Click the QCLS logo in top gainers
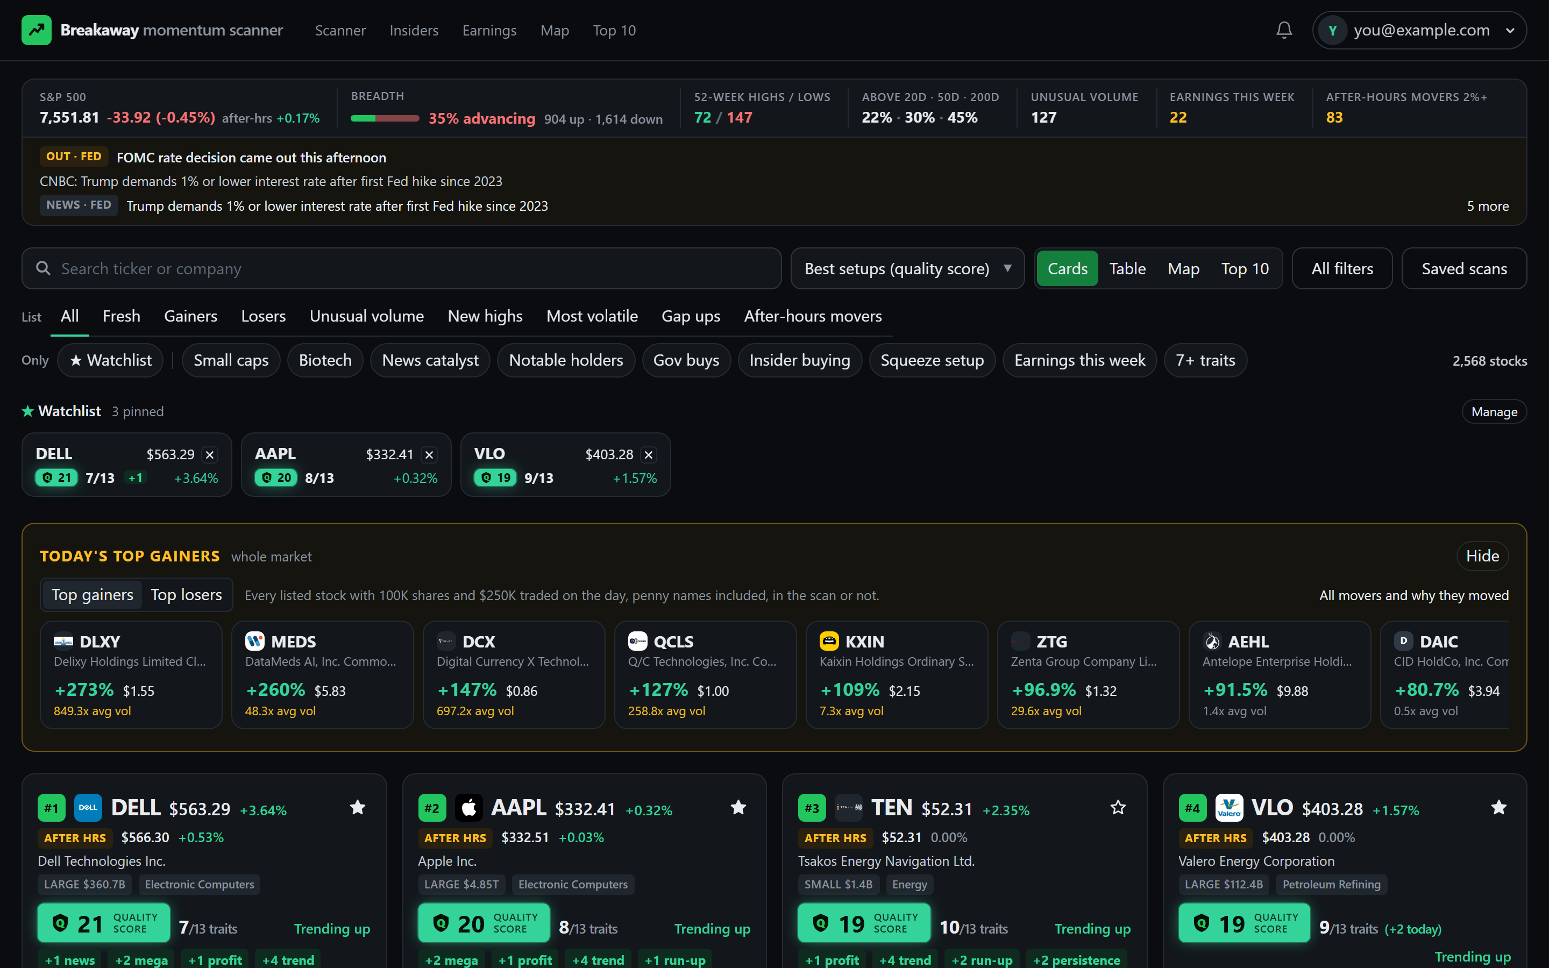Image resolution: width=1549 pixels, height=968 pixels. click(x=637, y=641)
